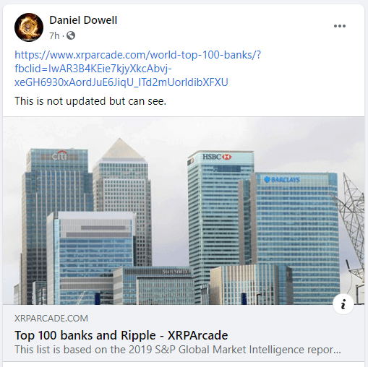Click the 2019 S&P Global description text
Viewport: 368px width, 367px height.
178,350
